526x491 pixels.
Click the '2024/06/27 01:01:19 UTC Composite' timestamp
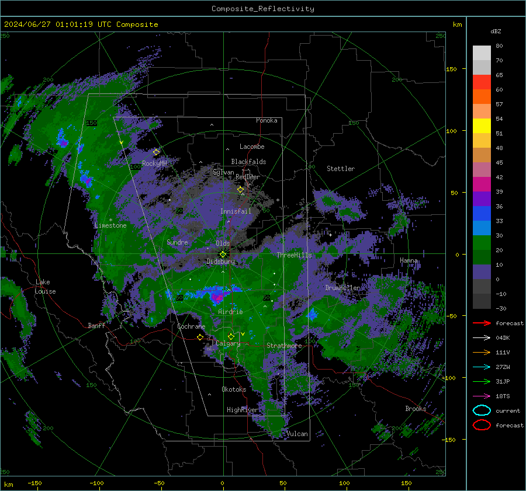81,25
